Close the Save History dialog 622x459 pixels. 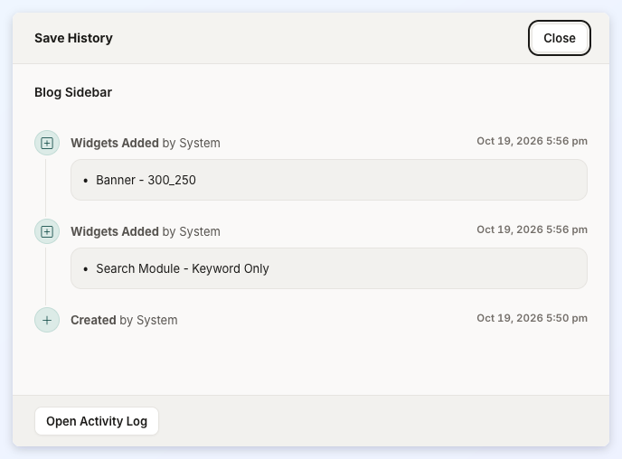560,38
